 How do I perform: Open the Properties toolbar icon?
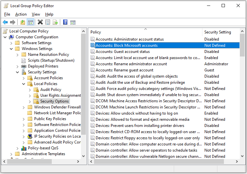point(48,22)
